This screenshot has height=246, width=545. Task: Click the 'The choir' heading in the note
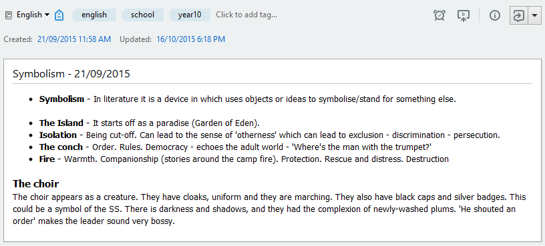pyautogui.click(x=36, y=183)
